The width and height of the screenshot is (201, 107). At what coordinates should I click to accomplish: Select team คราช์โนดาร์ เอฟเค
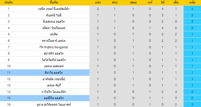point(54,41)
